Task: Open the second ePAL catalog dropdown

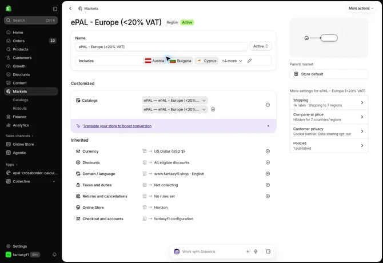Action: click(x=175, y=109)
